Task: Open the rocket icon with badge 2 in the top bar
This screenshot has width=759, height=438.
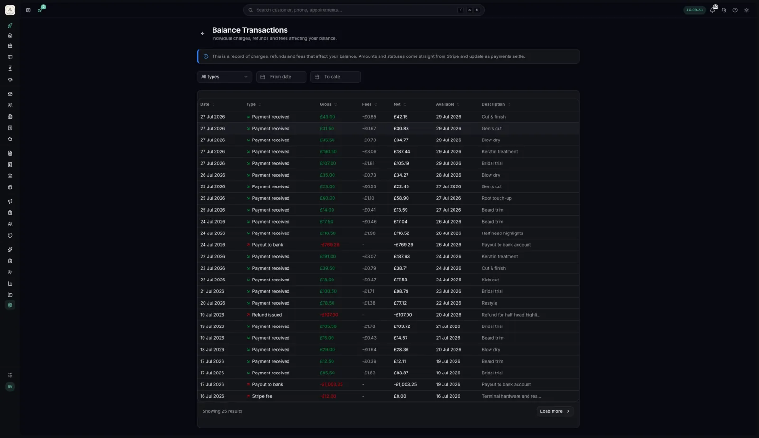Action: pyautogui.click(x=41, y=9)
